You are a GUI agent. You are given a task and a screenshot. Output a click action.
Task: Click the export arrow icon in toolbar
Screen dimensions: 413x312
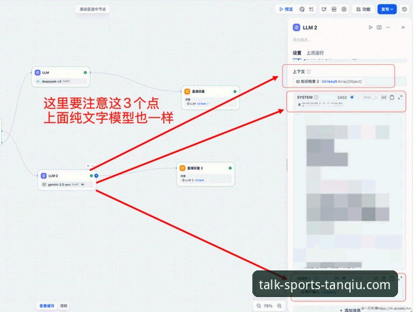pos(324,9)
